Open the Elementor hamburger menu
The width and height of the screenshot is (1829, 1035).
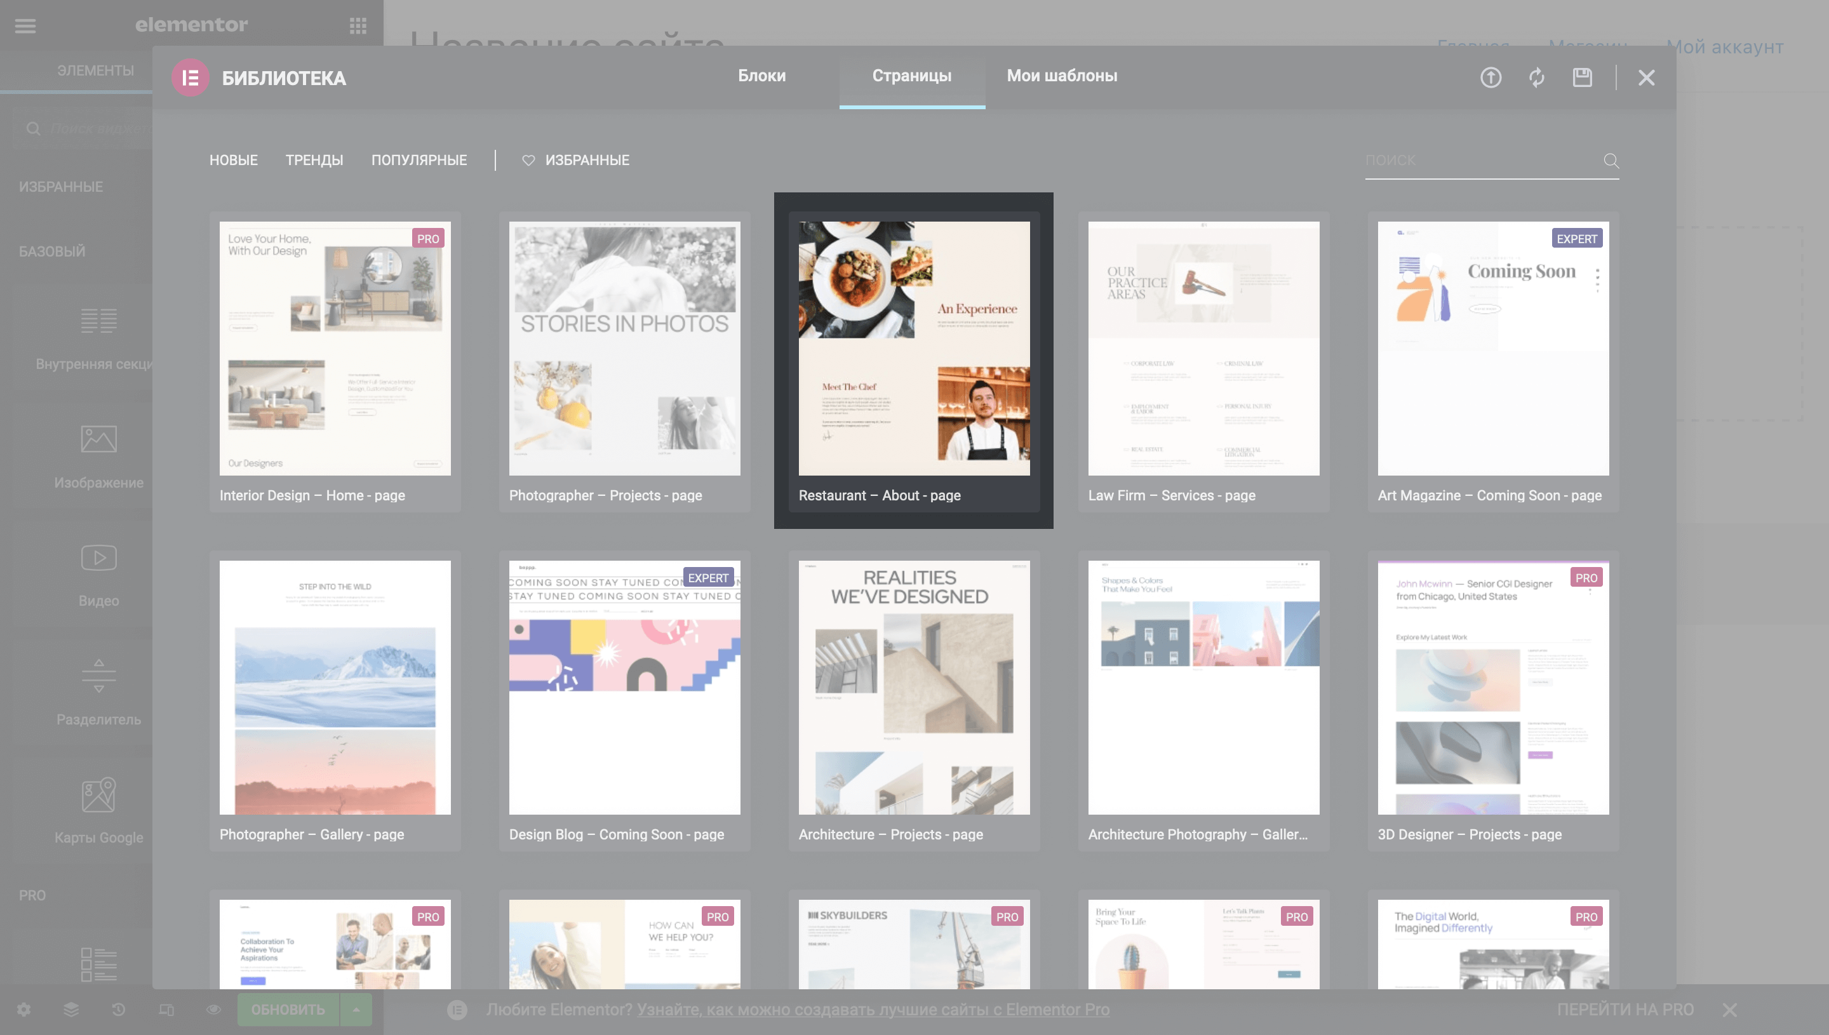(x=25, y=25)
